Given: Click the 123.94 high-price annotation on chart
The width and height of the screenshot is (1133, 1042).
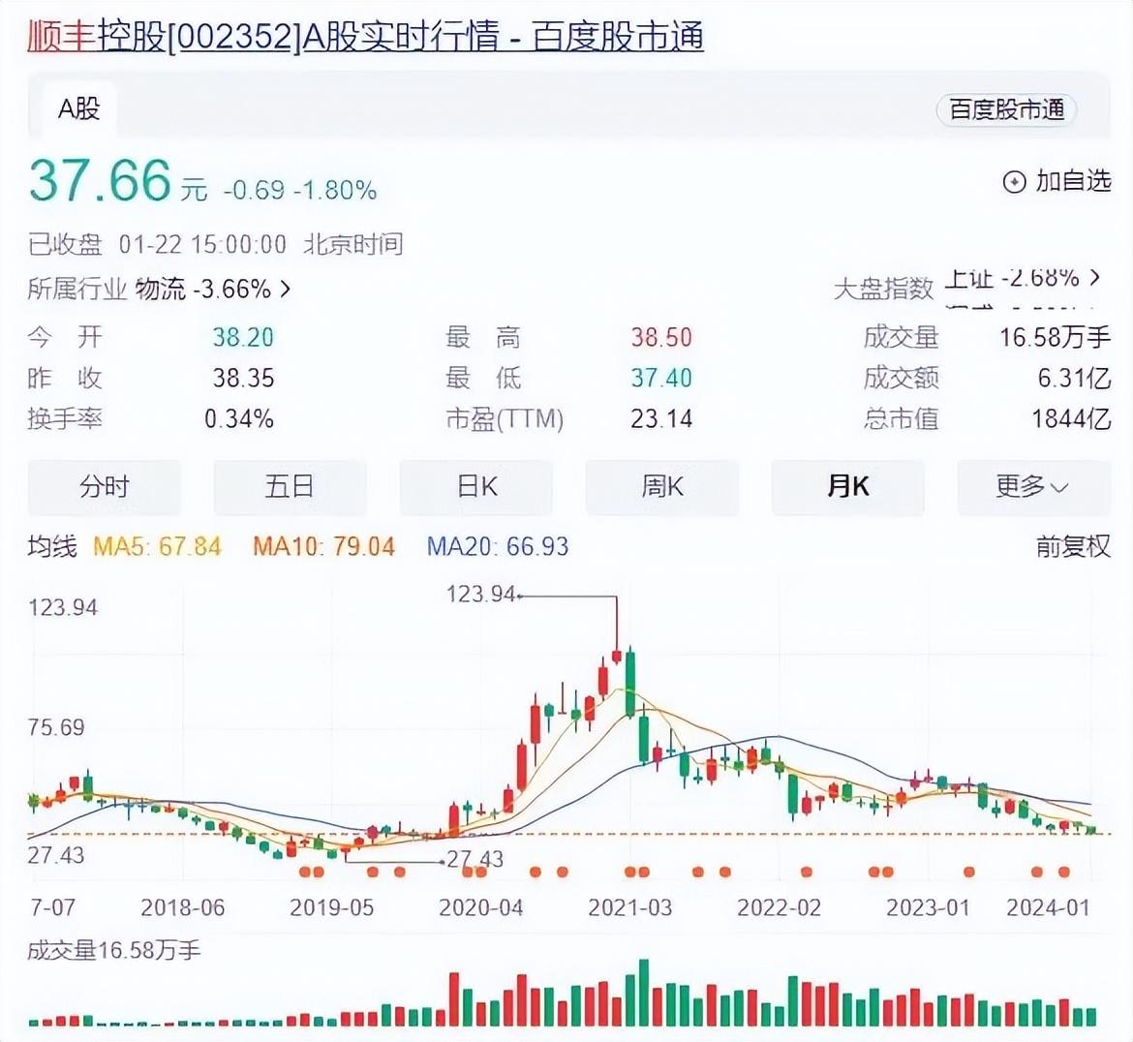Looking at the screenshot, I should [x=481, y=595].
